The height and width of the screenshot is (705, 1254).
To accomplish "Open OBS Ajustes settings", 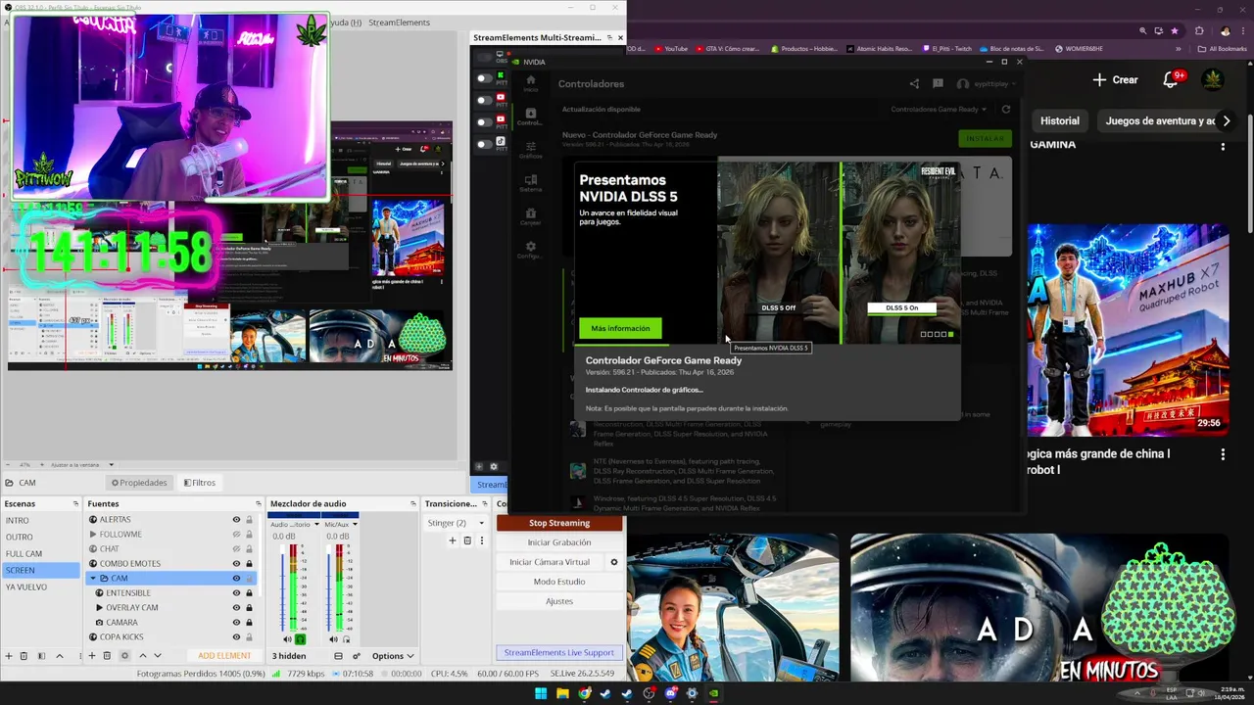I will click(x=559, y=601).
